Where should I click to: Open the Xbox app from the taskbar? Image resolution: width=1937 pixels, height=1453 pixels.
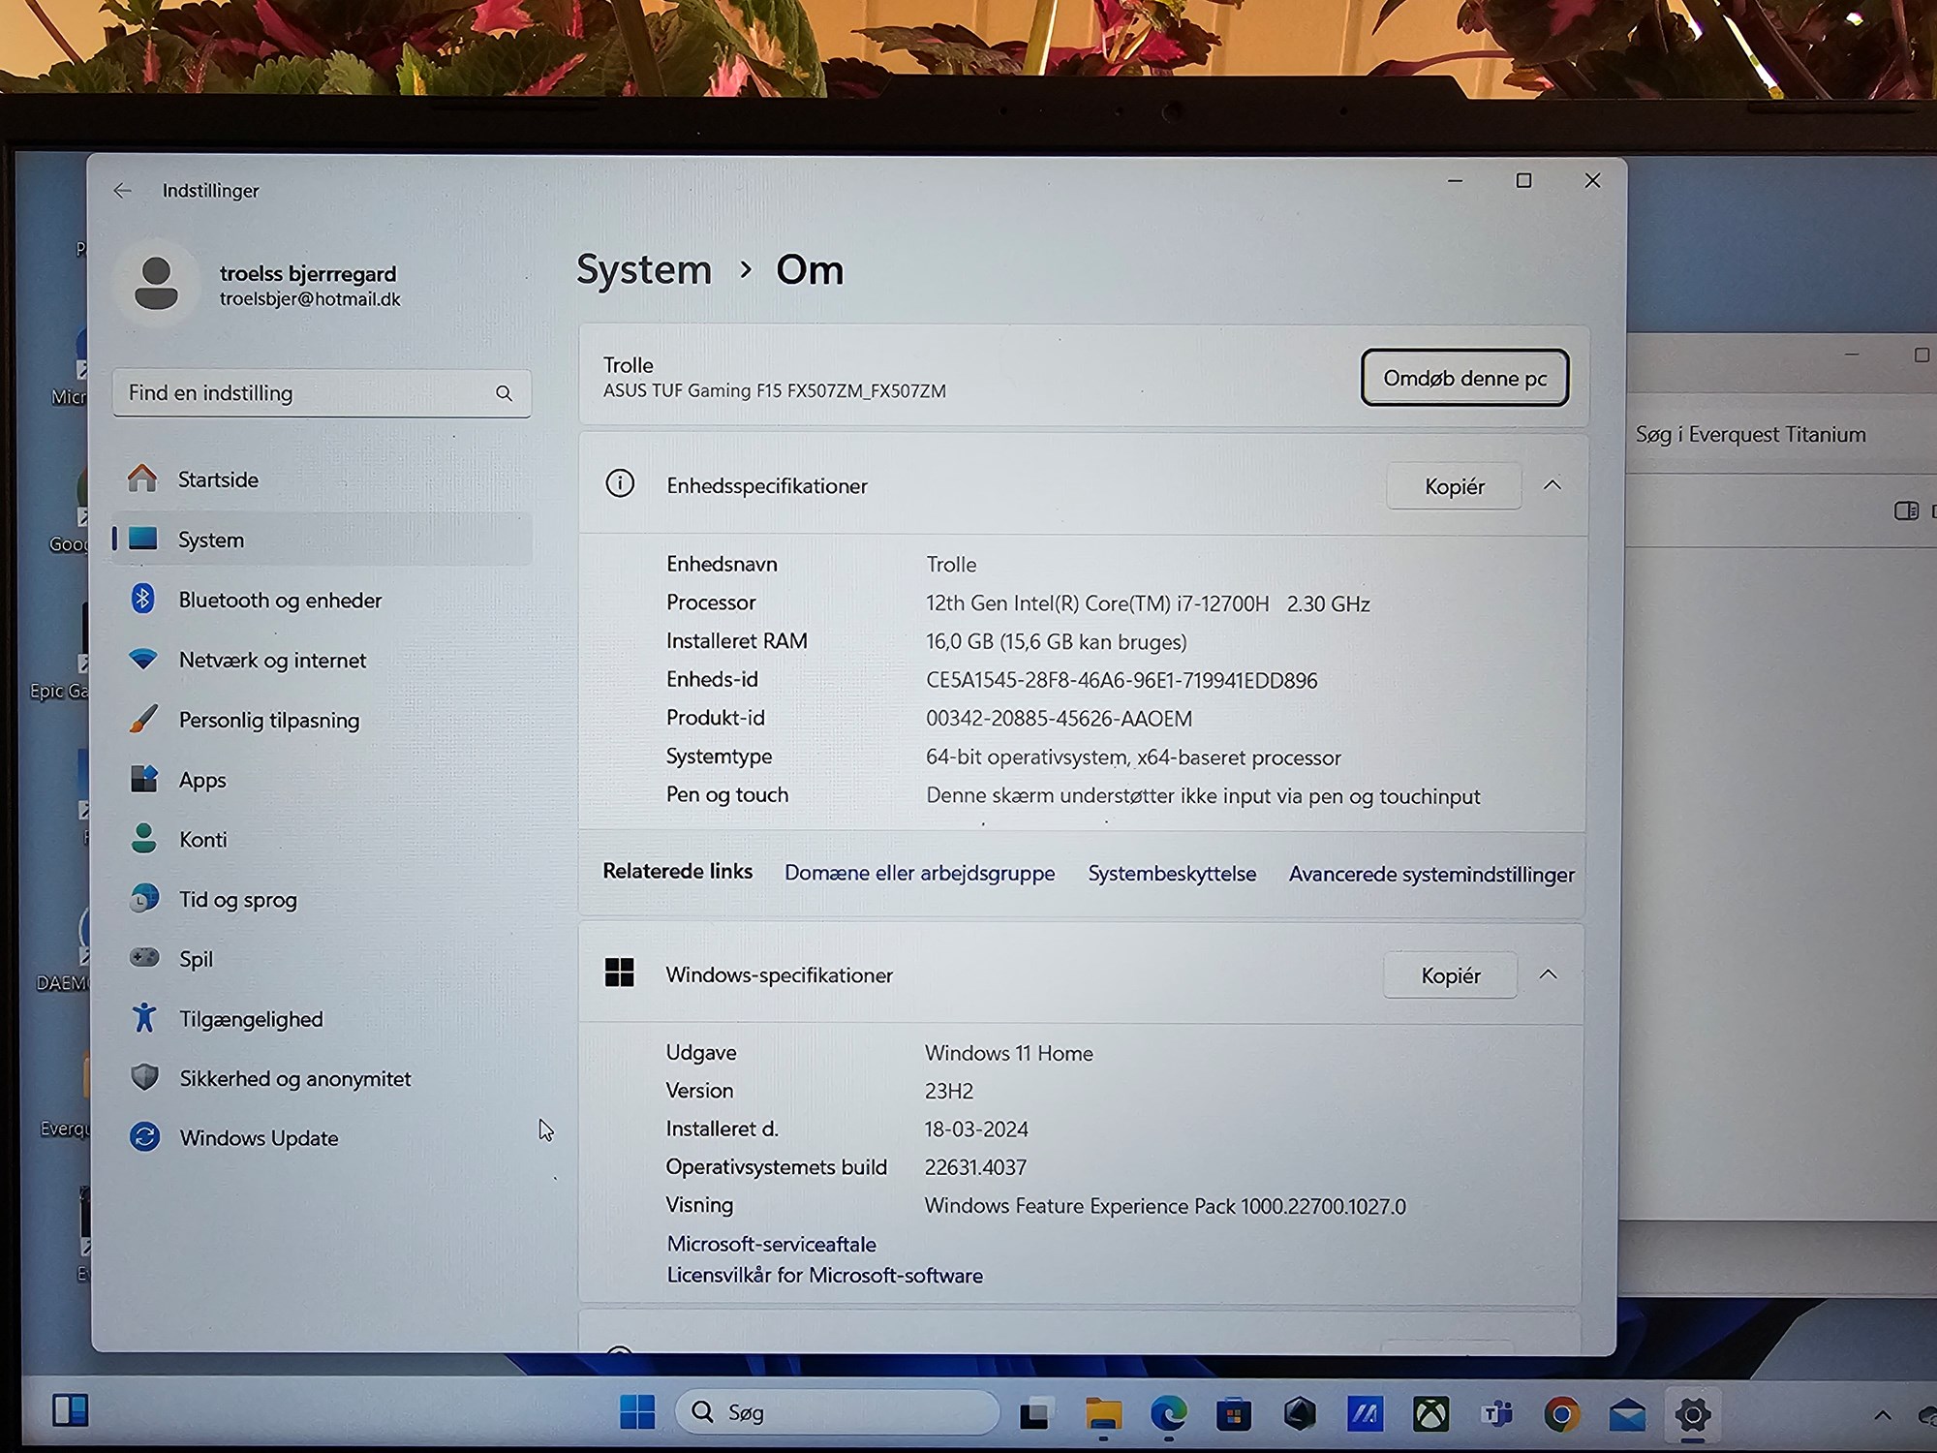point(1430,1415)
